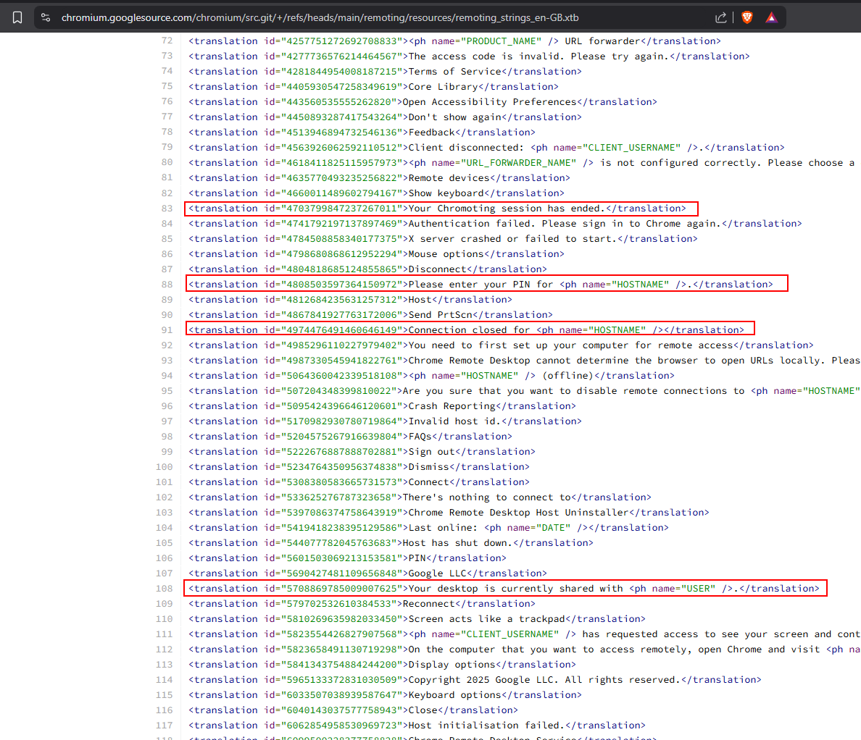Image resolution: width=861 pixels, height=740 pixels.
Task: Click 'Your Chromoting session has ended.' text
Action: [x=507, y=209]
